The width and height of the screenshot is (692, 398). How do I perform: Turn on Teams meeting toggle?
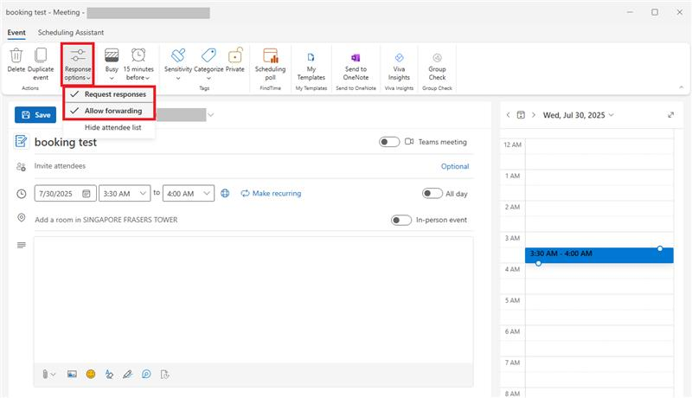[x=389, y=142]
